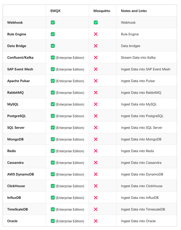Click the red X in Oracle row

tap(96, 221)
